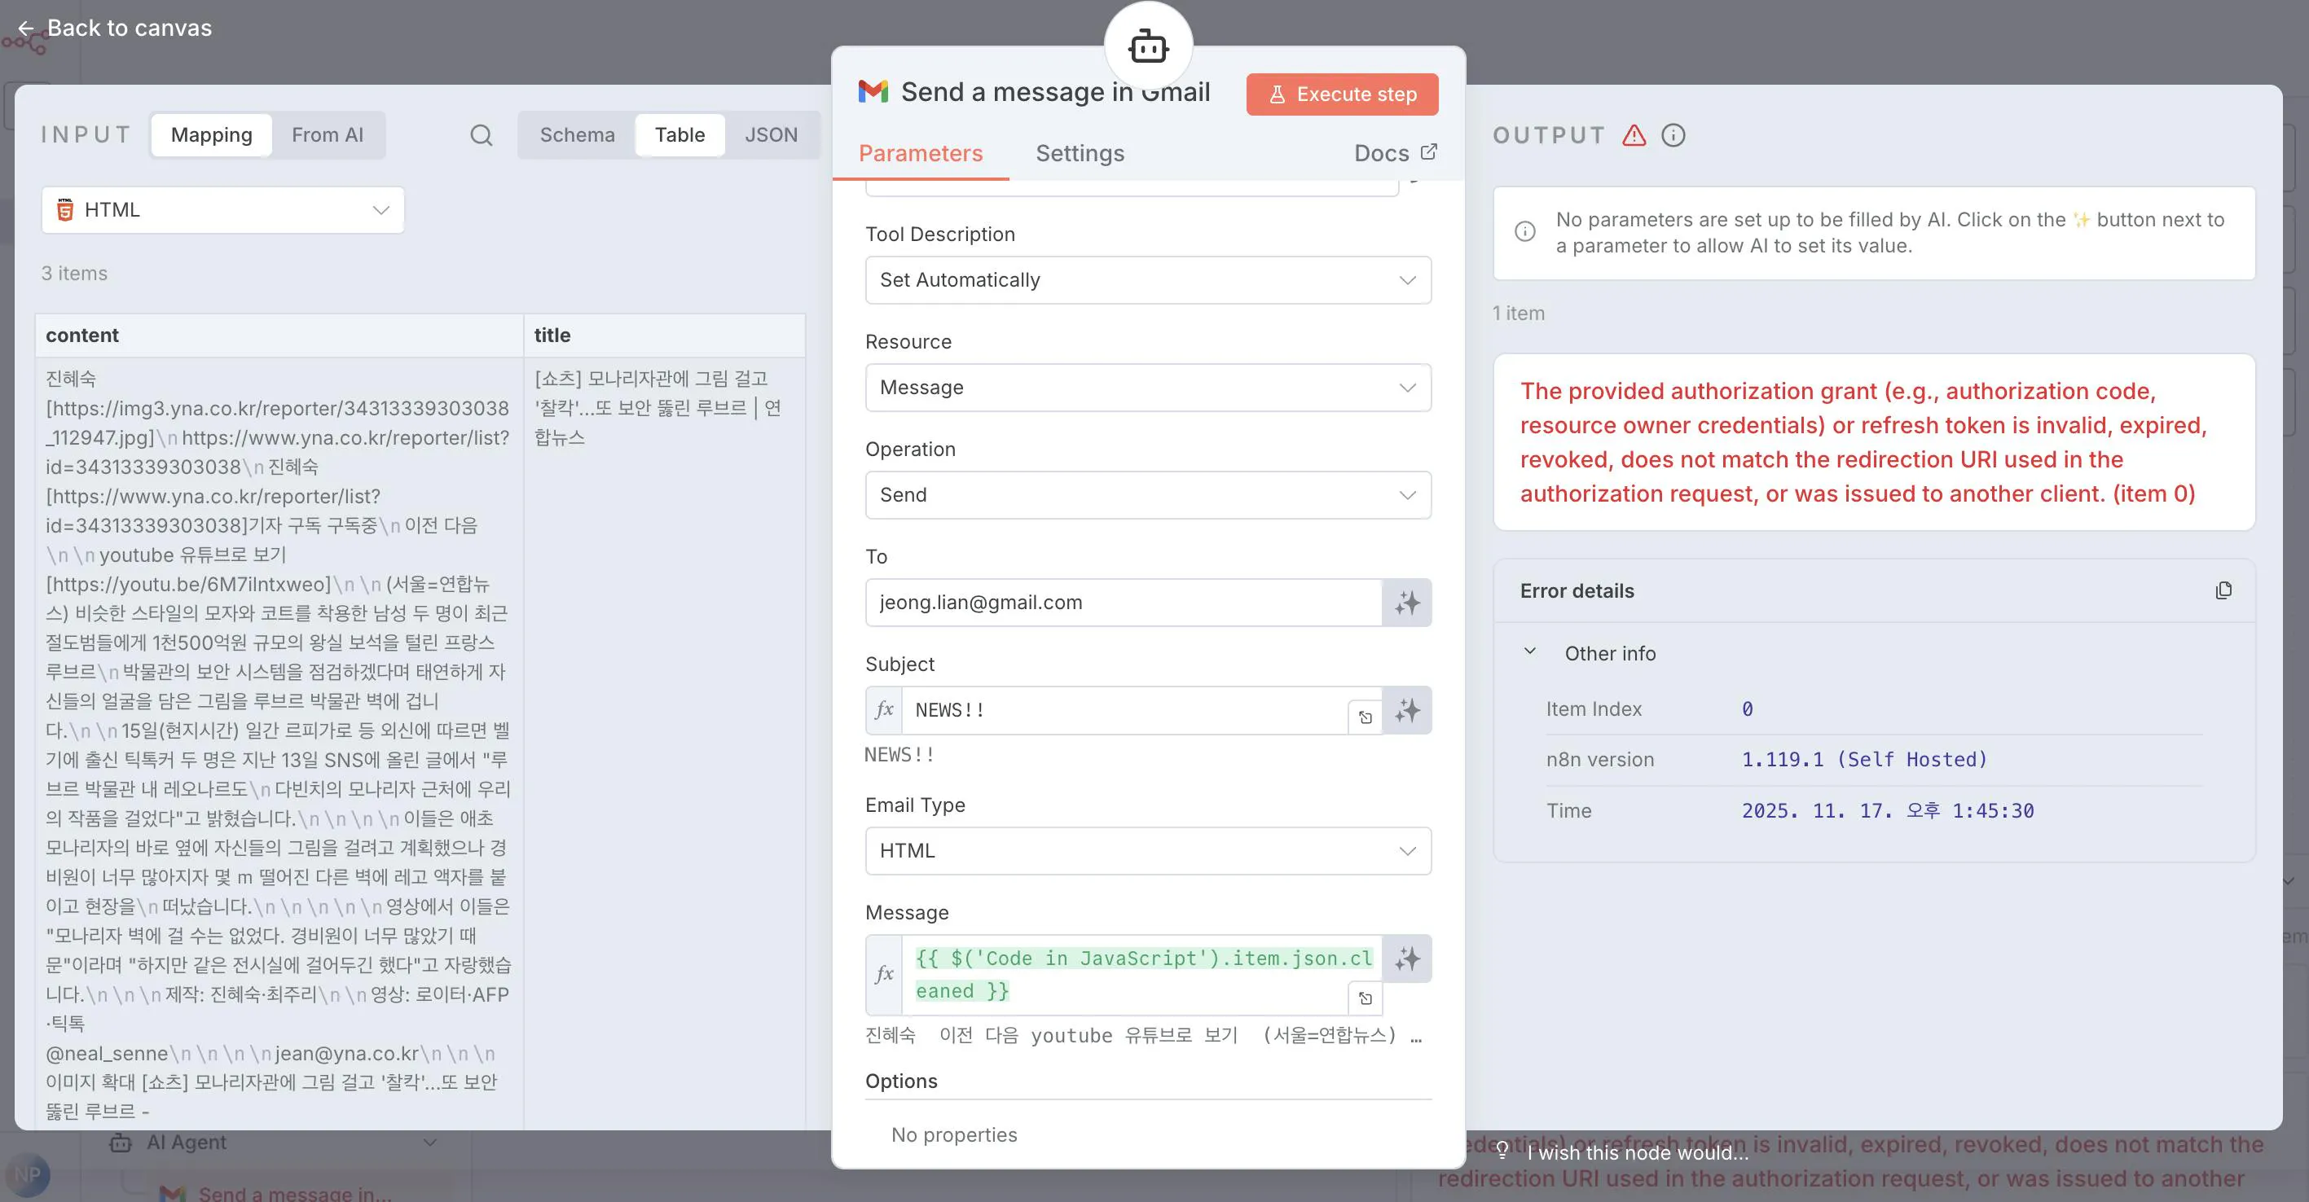Screen dimensions: 2309x1202
Task: Click the red output warning triangle
Action: click(1634, 135)
